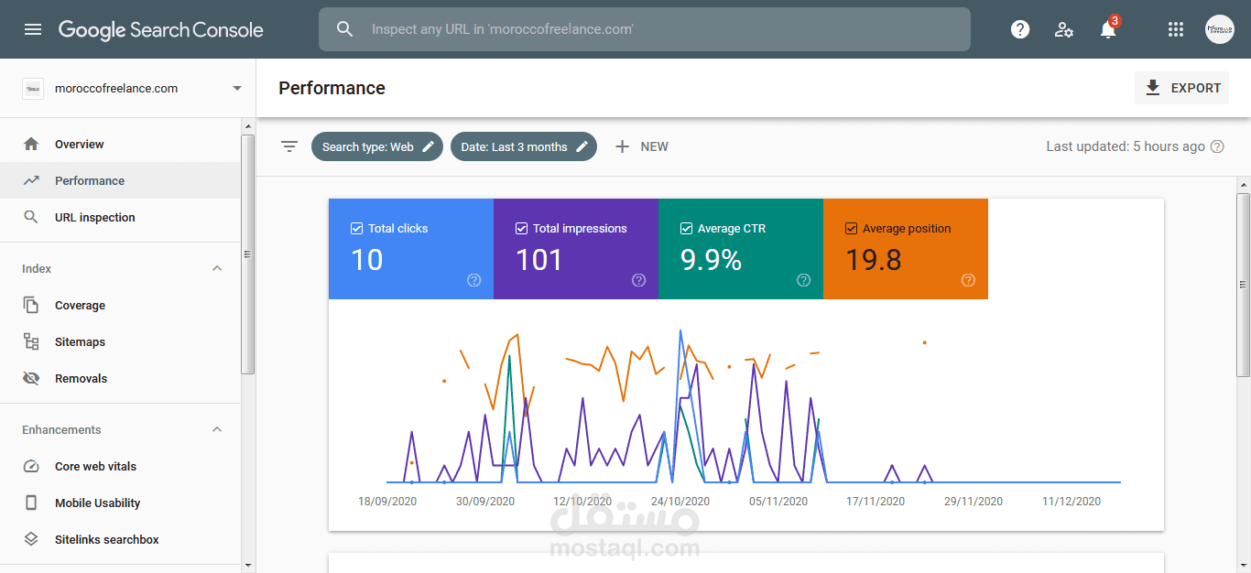Click help icon on Average CTR card
The image size is (1251, 573).
coord(804,280)
